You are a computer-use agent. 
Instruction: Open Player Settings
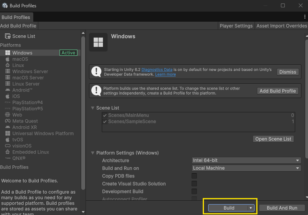click(x=236, y=26)
